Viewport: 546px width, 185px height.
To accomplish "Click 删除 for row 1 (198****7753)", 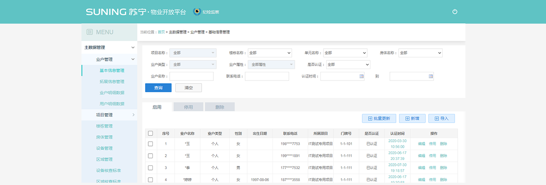I will click(x=443, y=144).
